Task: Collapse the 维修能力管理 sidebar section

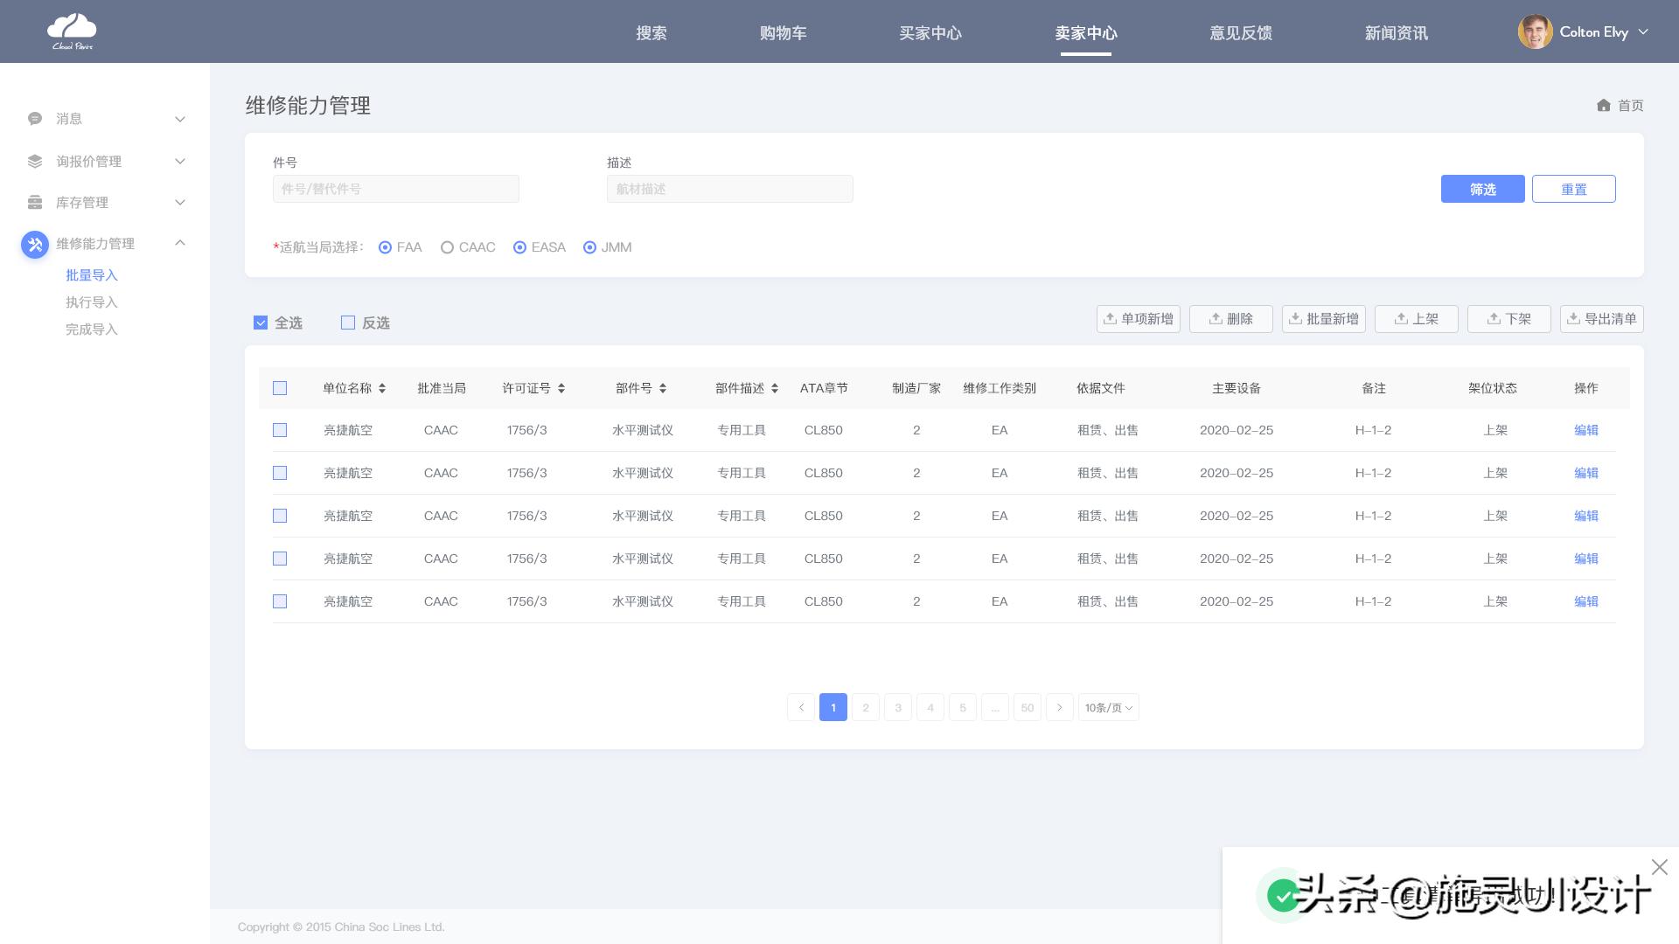Action: click(180, 243)
